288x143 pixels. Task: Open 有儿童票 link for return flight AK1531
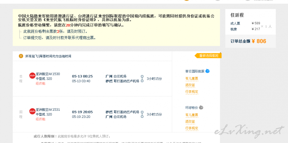point(192,115)
